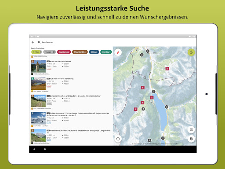Toggle the Skitour category chip
The image size is (225, 169).
click(x=94, y=52)
